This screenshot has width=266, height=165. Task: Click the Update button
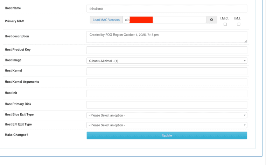click(x=167, y=135)
